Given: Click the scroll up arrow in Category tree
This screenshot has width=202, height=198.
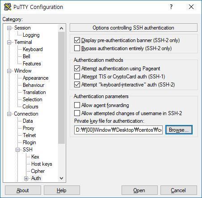Looking at the screenshot, I should pyautogui.click(x=61, y=28).
